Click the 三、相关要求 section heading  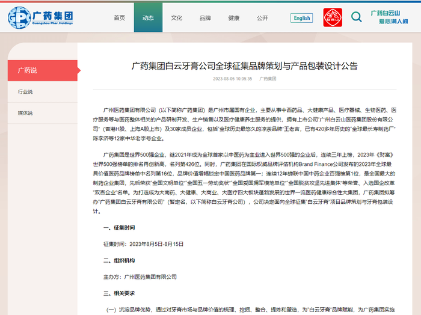(119, 293)
